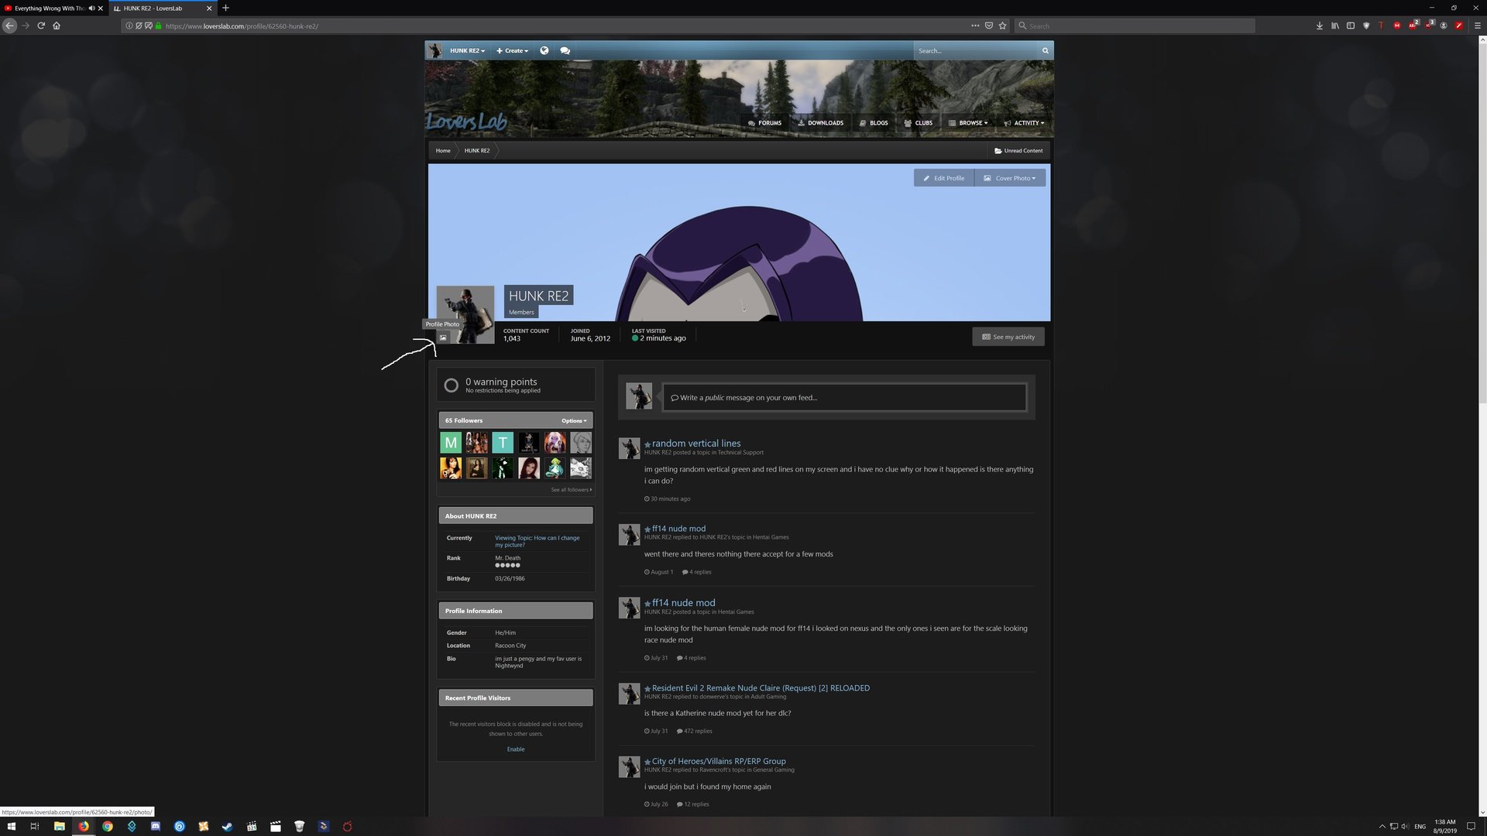
Task: Click the Firefox home icon
Action: click(57, 26)
